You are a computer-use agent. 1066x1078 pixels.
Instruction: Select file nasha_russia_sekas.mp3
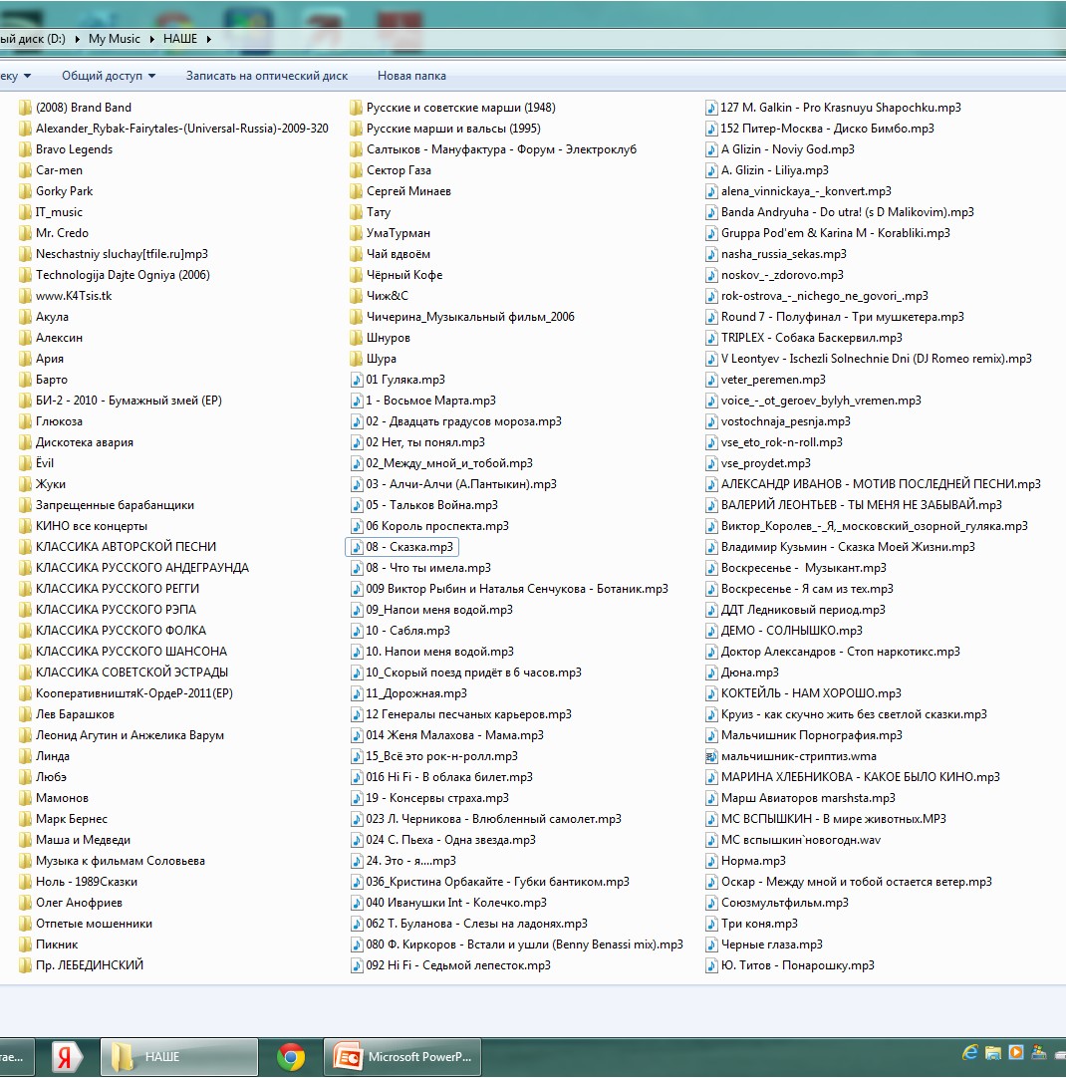pyautogui.click(x=776, y=254)
